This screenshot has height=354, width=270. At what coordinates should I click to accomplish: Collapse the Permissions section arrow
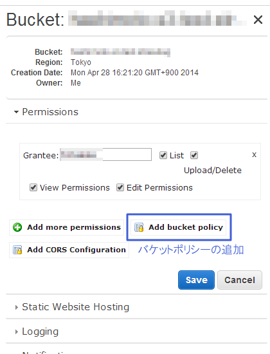[x=16, y=112]
